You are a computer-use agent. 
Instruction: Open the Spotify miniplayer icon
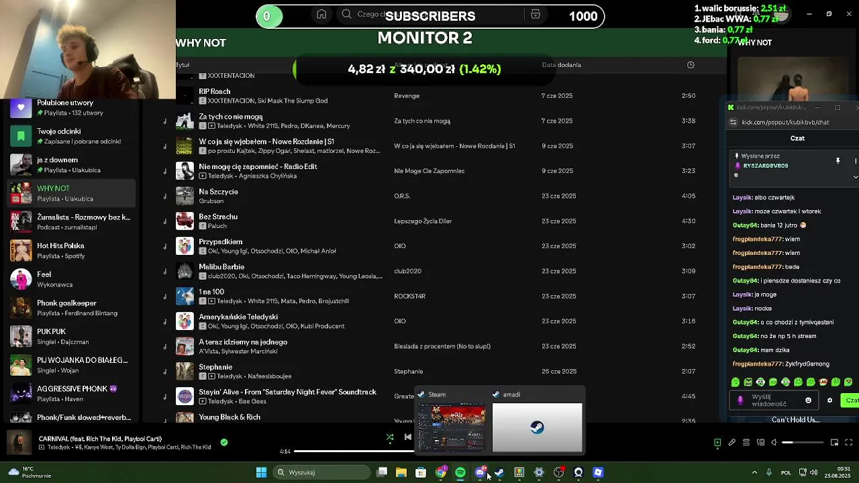(834, 443)
